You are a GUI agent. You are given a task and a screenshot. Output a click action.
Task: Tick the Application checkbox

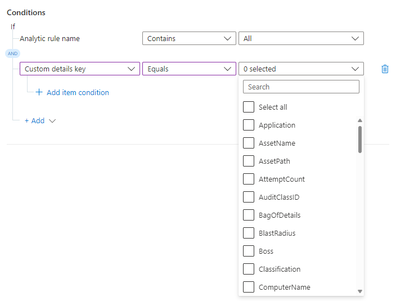(x=249, y=125)
